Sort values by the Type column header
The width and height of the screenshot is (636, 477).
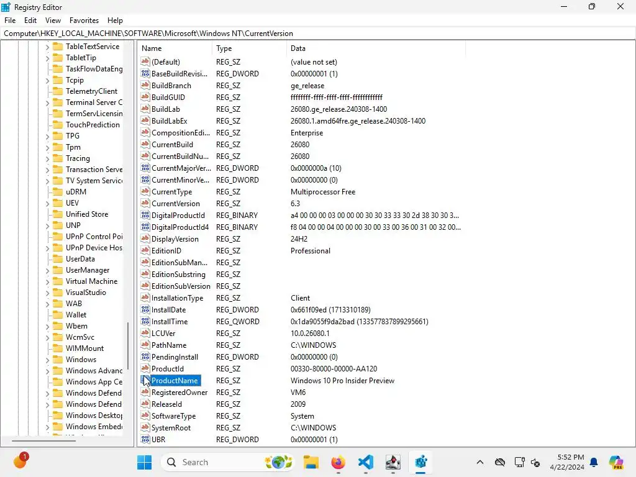click(249, 48)
